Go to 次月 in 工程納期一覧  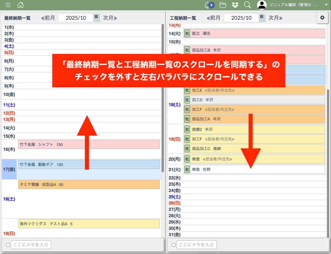(275, 18)
